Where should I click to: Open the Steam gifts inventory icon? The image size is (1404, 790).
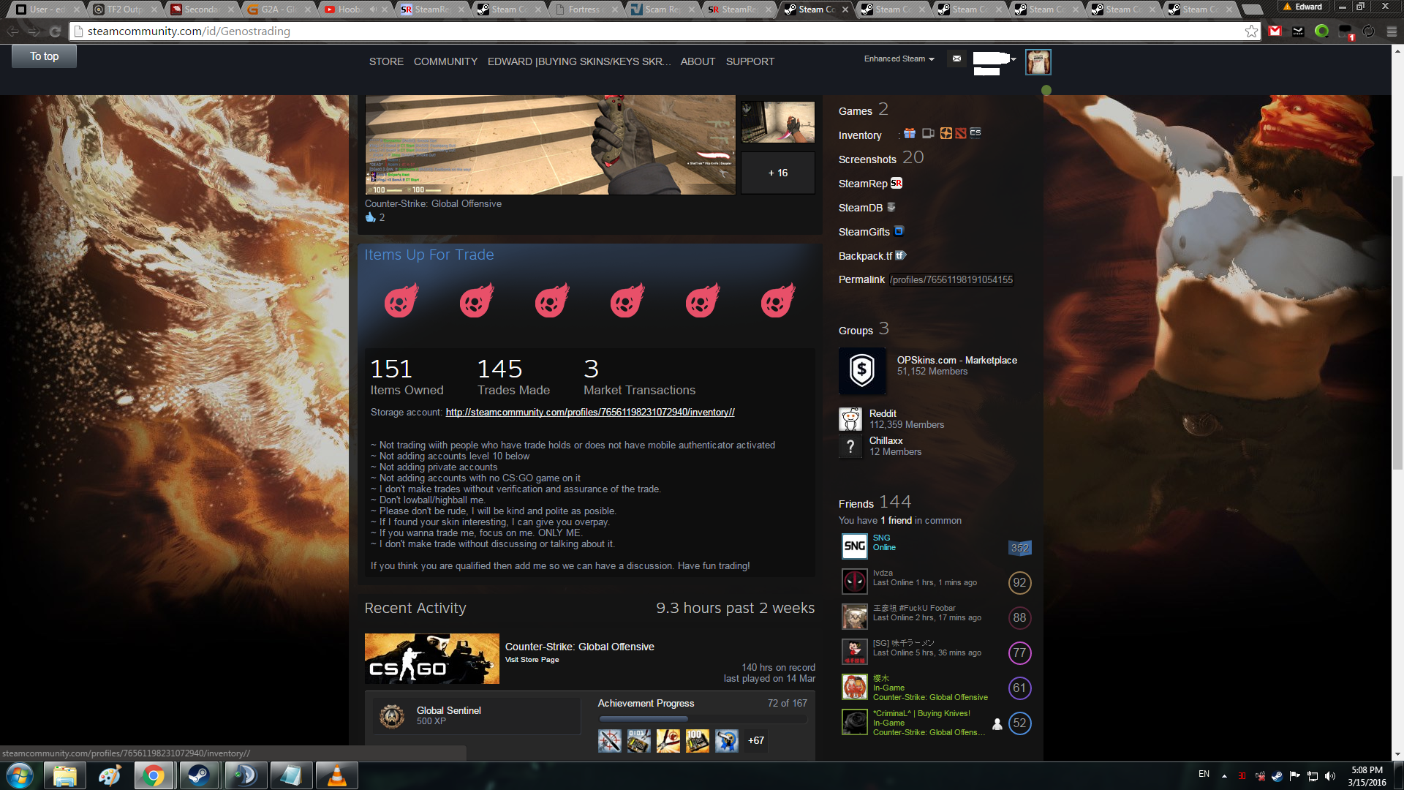click(x=910, y=133)
